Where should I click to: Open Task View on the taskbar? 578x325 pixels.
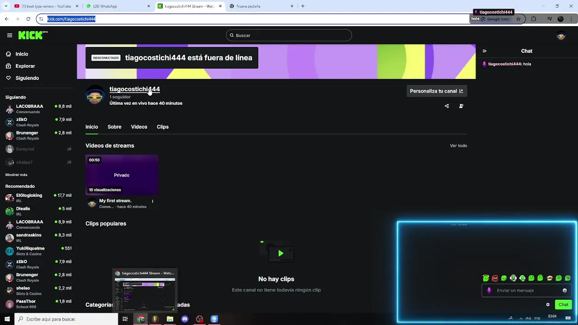(x=125, y=319)
